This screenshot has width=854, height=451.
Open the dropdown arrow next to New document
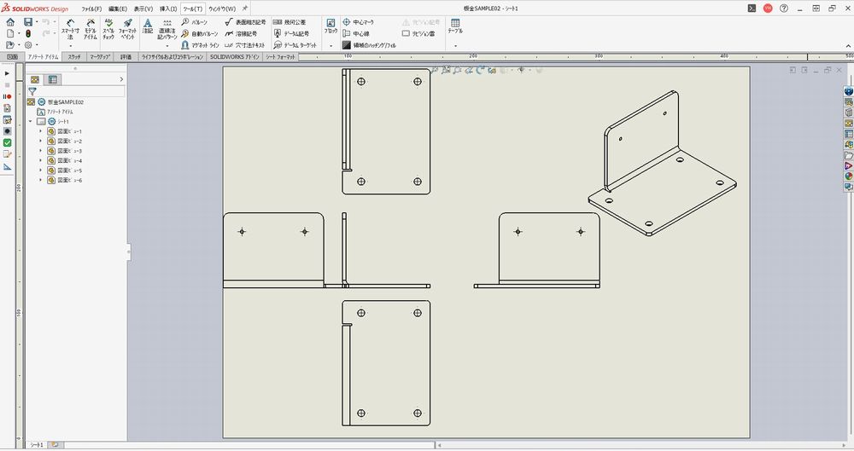[19, 34]
